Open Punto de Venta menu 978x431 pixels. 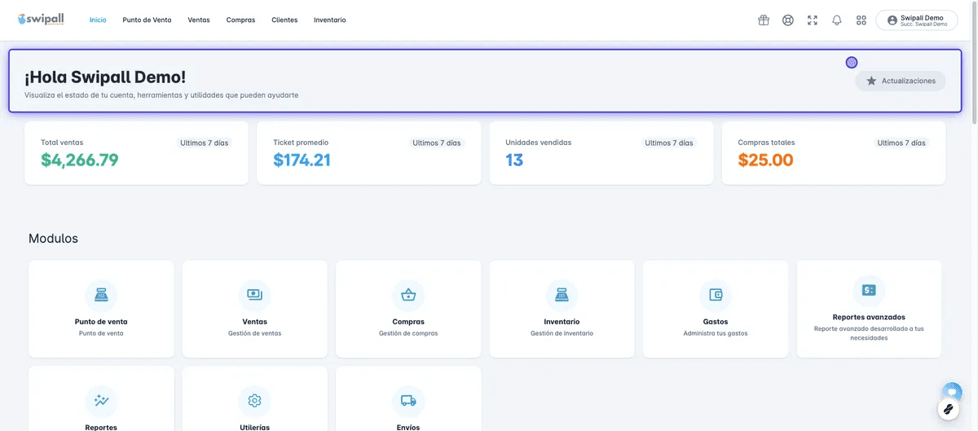pyautogui.click(x=147, y=20)
